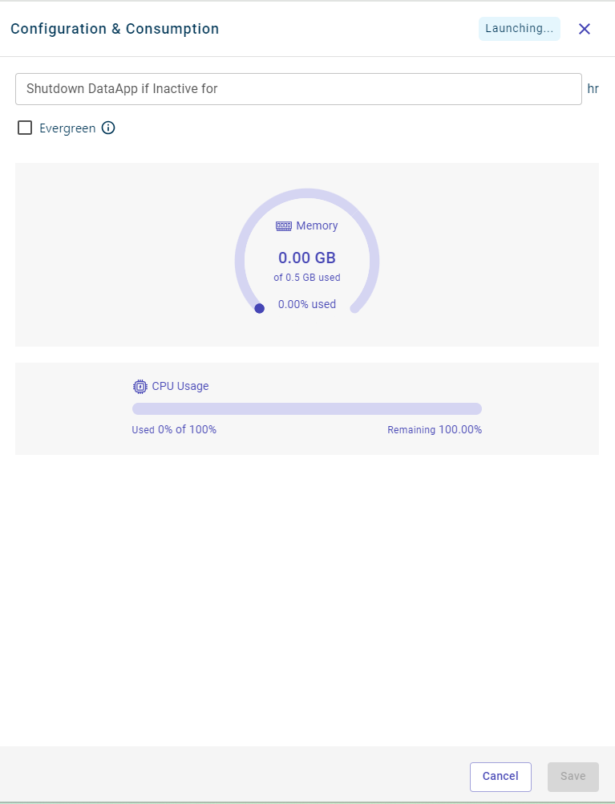
Task: Click the Evergreen info icon
Action: pyautogui.click(x=108, y=128)
